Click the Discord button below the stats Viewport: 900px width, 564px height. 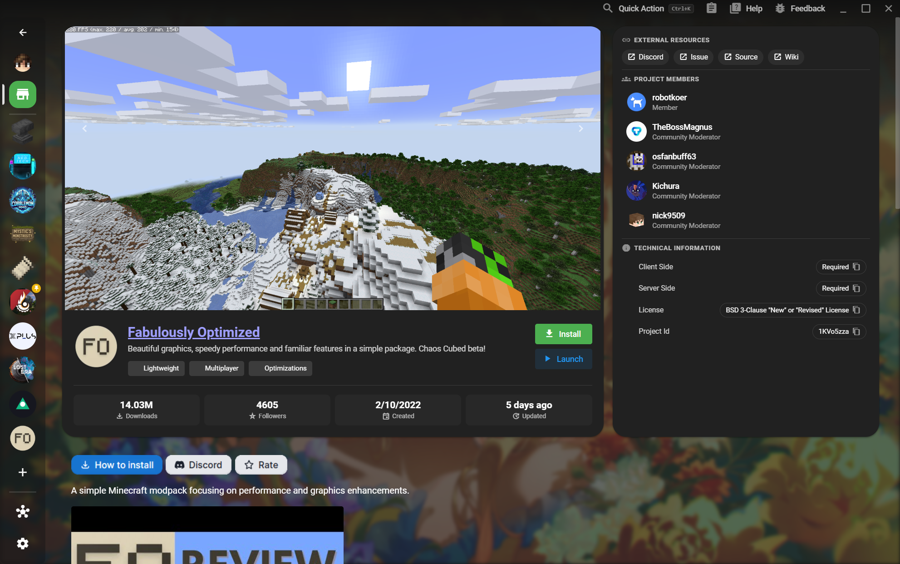click(x=198, y=465)
